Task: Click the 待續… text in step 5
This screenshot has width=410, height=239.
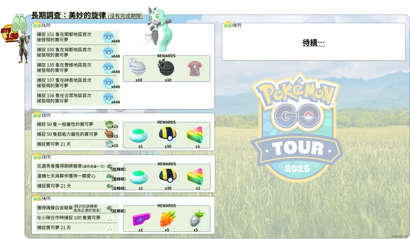Action: pyautogui.click(x=314, y=42)
